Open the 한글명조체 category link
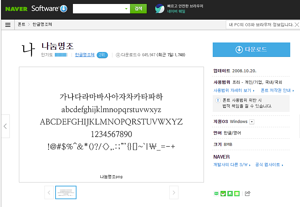The height and width of the screenshot is (207, 300). coord(85,55)
